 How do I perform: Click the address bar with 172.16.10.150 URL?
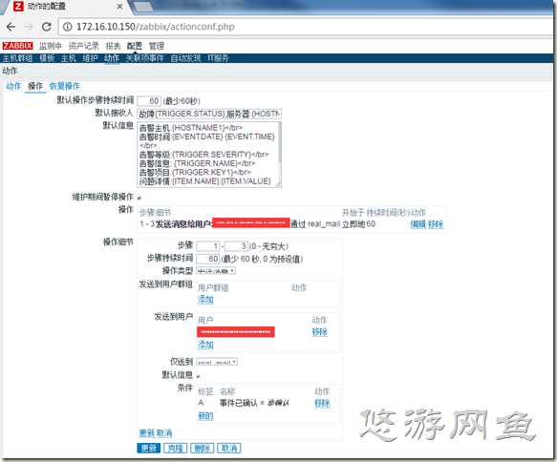point(306,27)
